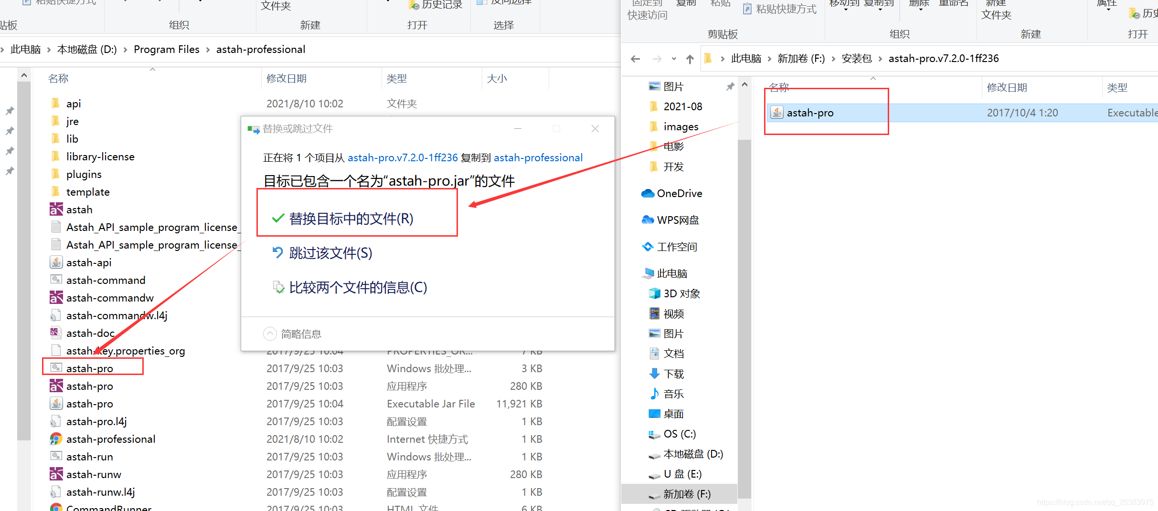Open the breadcrumb chevron after 安装包
Screen dimensions: 1158x511
tap(880, 58)
